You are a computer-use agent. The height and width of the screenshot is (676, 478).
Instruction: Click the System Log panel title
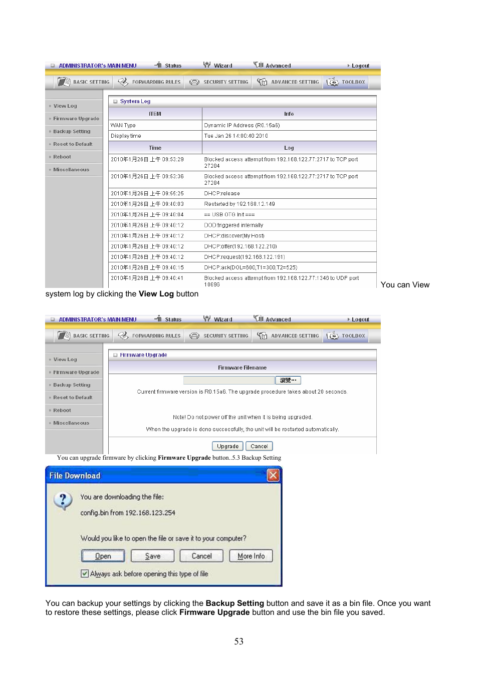pyautogui.click(x=135, y=101)
